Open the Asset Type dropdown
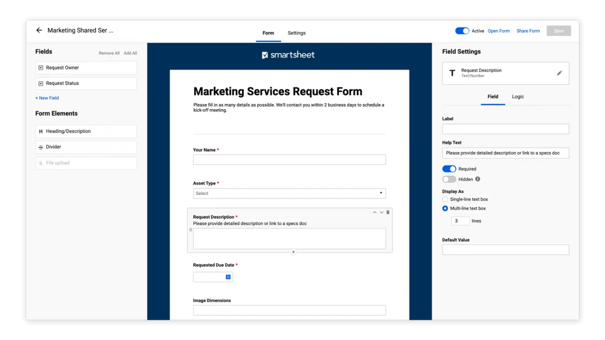This screenshot has height=340, width=605. point(289,193)
